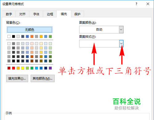Open 填充效果(I)... dialog
The image size is (154, 120).
17,78
